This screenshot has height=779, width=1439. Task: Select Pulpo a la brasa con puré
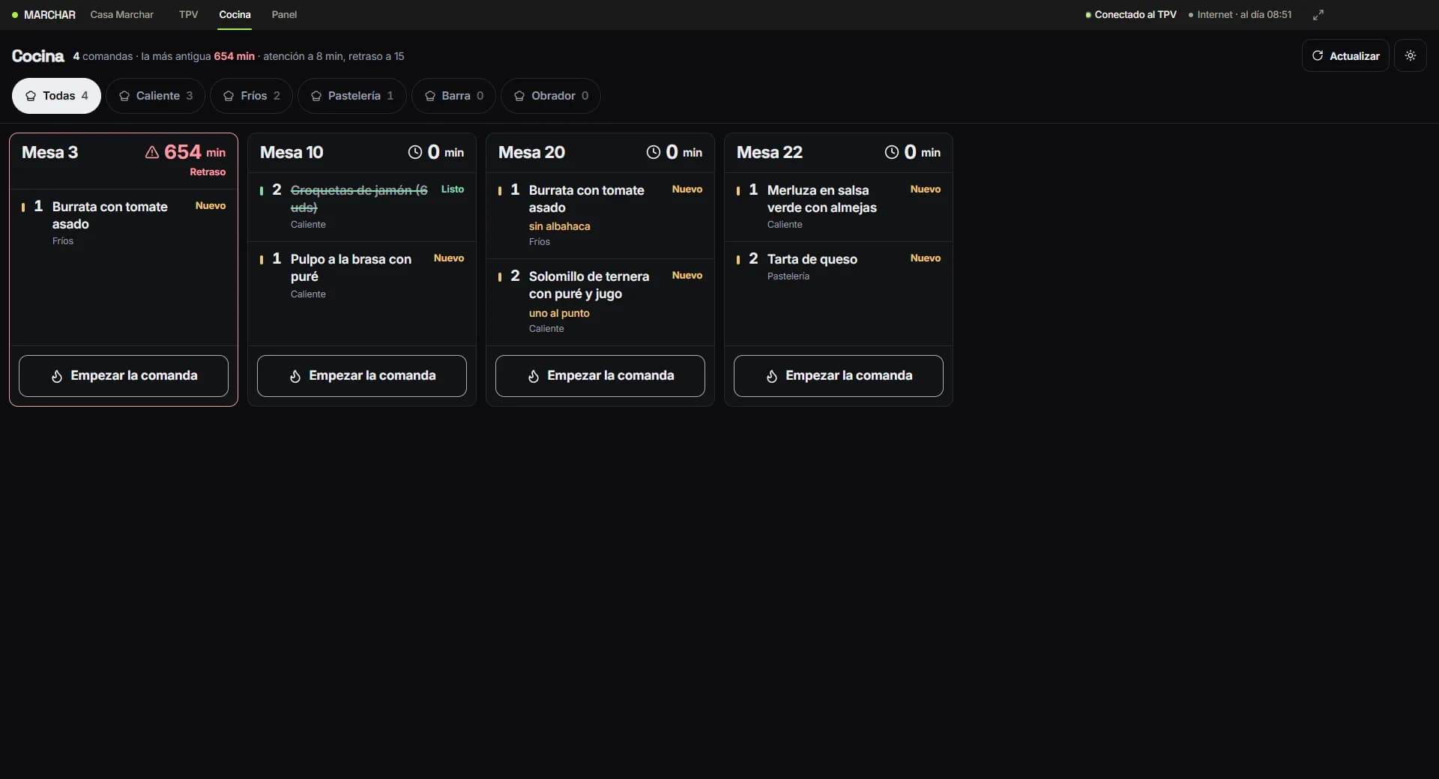(x=362, y=276)
